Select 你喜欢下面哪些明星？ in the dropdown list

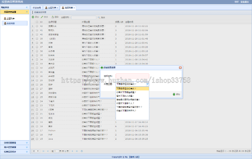click(x=132, y=92)
